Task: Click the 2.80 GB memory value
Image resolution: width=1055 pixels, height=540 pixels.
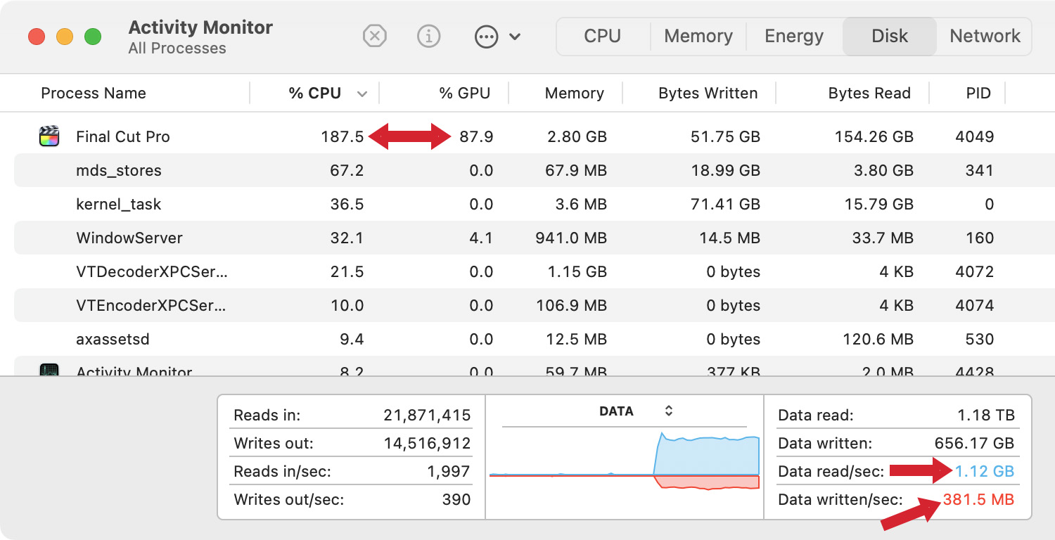Action: pos(577,136)
